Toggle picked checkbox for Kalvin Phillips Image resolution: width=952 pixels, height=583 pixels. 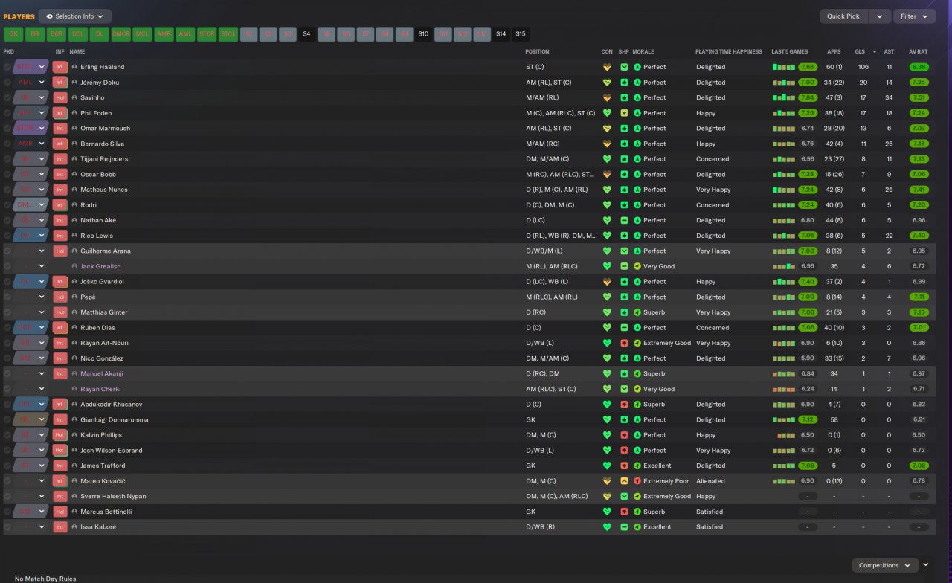[x=7, y=435]
